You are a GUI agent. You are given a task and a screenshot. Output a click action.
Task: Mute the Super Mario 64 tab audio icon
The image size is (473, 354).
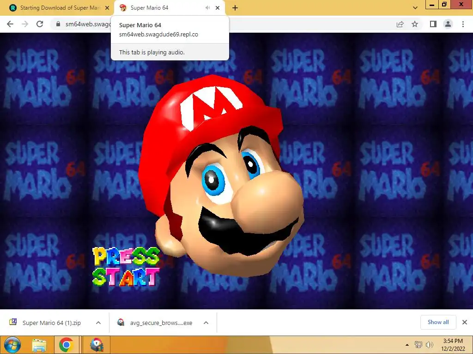click(x=207, y=8)
